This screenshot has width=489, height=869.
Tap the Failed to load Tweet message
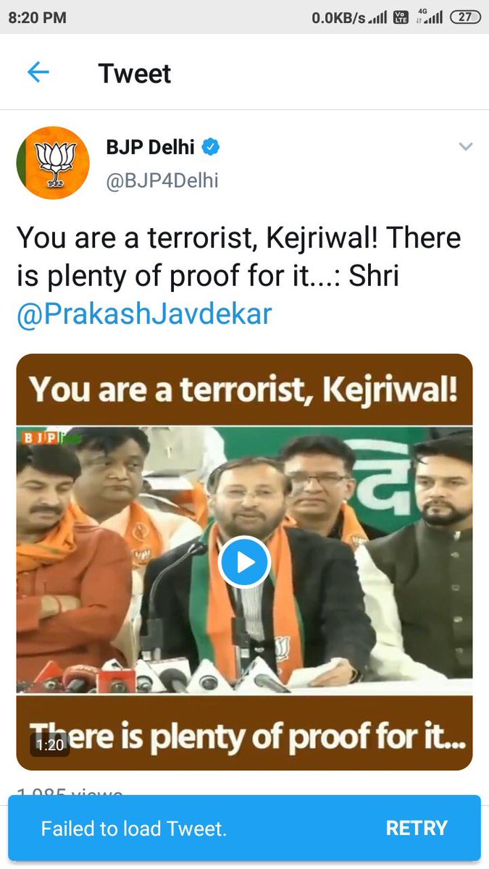tap(134, 828)
